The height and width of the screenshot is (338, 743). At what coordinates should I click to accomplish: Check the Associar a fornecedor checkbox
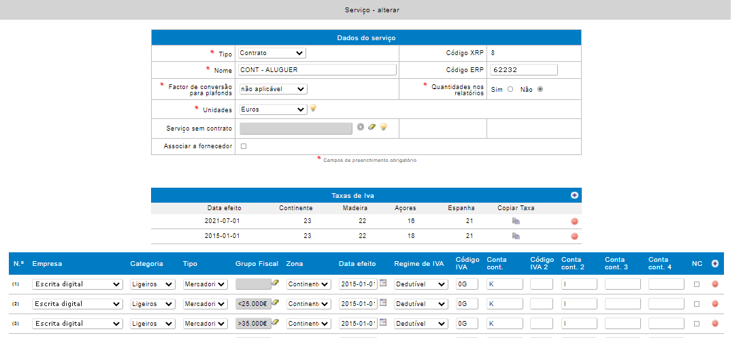point(244,146)
